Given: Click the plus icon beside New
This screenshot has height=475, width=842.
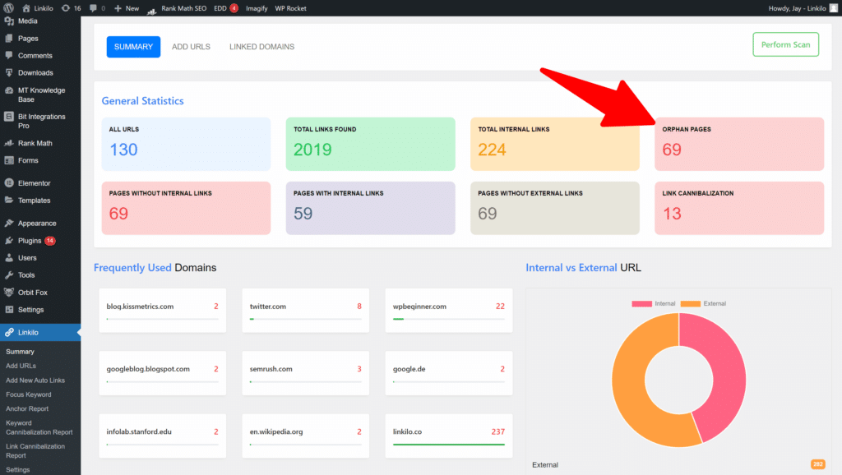Looking at the screenshot, I should coord(118,8).
